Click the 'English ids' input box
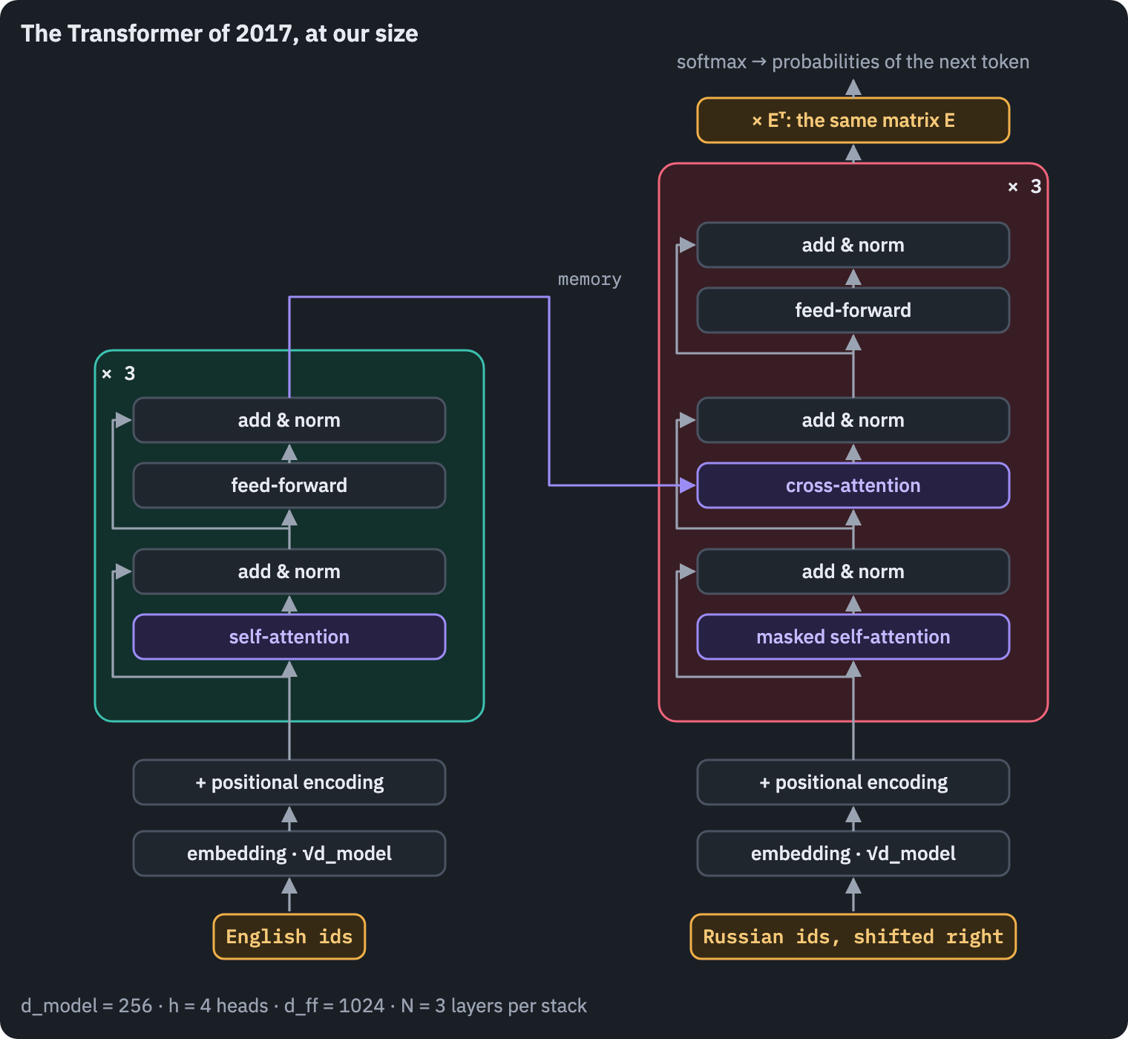 pos(289,937)
